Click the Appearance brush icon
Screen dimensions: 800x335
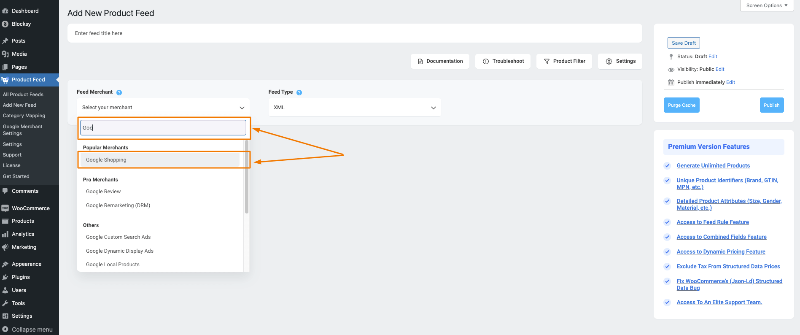[5, 264]
